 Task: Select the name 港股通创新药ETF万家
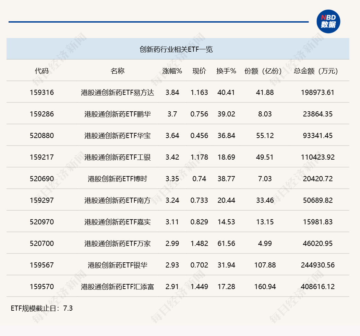pos(118,243)
